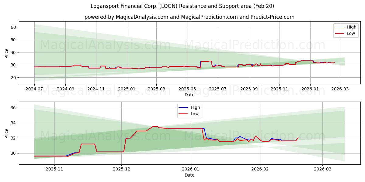Viewport: 365px width, 182px height.
Task: Click the '2025-11' tick label on top chart
Action: tap(280, 89)
